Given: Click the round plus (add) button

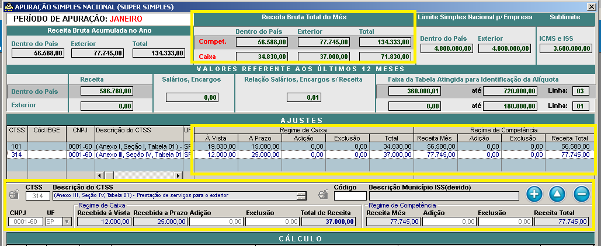Looking at the screenshot, I should (534, 194).
